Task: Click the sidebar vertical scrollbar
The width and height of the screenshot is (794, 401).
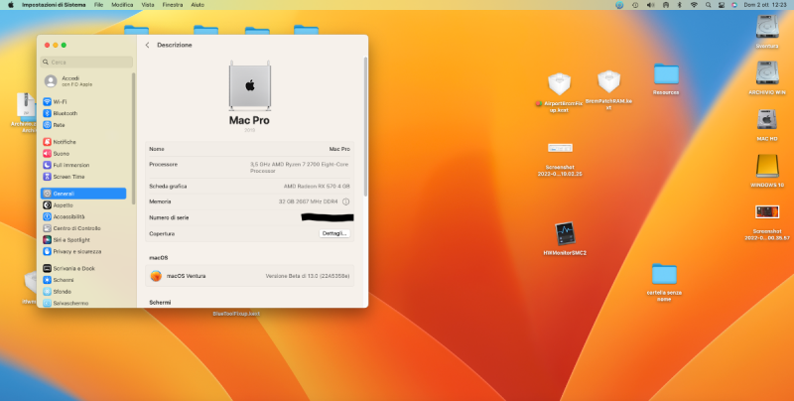Action: tap(134, 138)
